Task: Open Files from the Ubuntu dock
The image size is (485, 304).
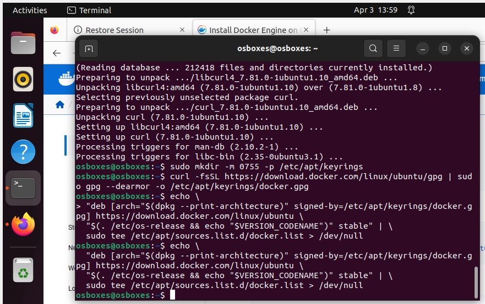Action: [23, 43]
